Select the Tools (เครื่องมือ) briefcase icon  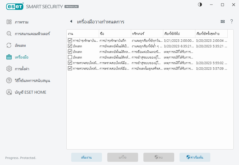click(9, 57)
